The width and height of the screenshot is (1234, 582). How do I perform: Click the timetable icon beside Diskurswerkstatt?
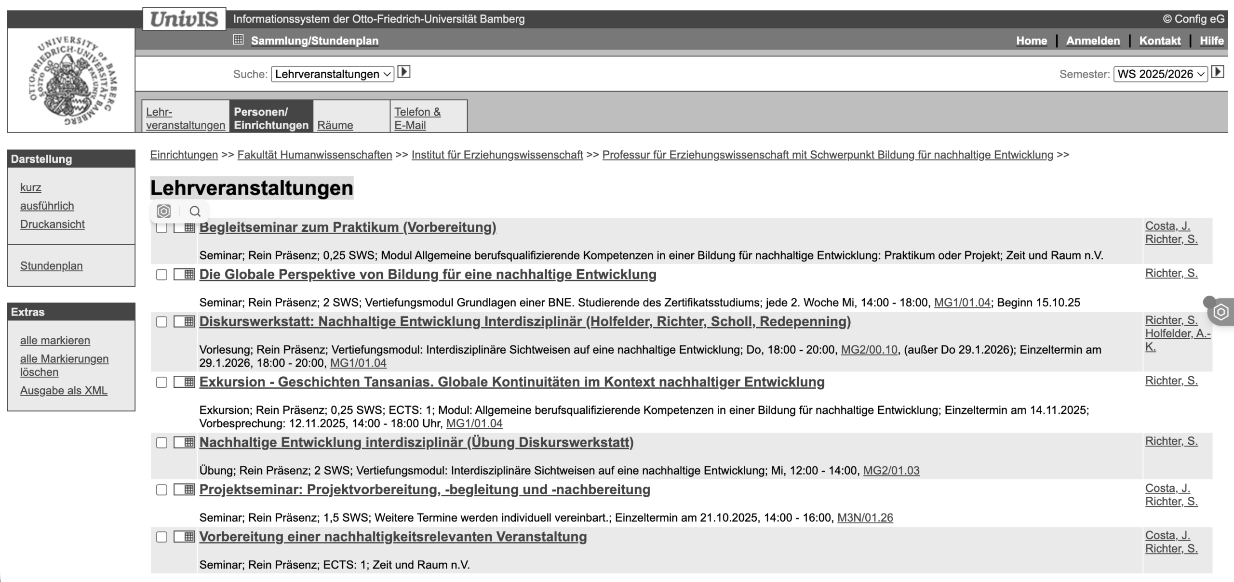pyautogui.click(x=185, y=321)
